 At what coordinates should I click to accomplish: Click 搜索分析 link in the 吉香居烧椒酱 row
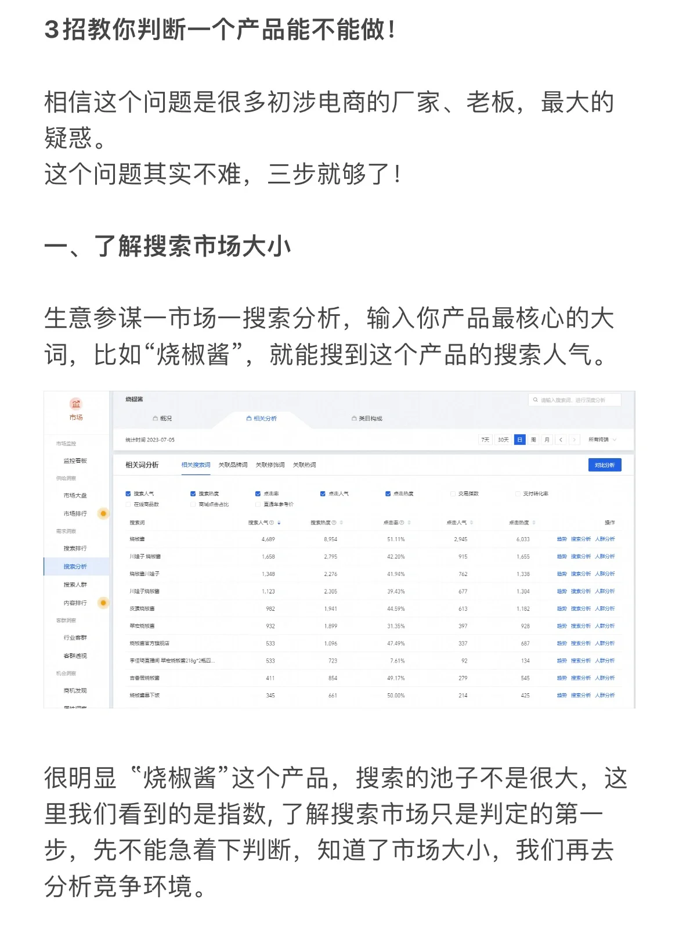tap(581, 678)
